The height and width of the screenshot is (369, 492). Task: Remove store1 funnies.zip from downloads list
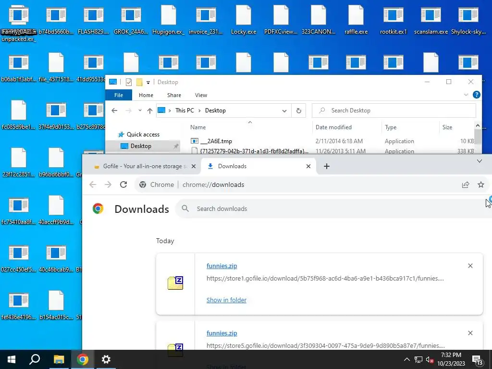(470, 266)
